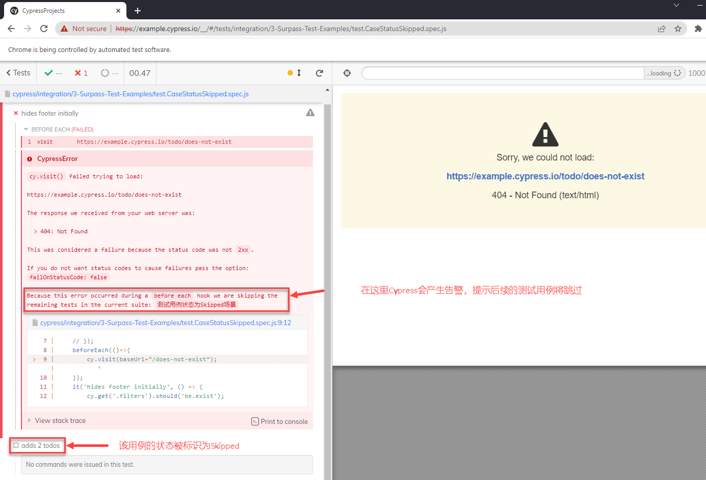The height and width of the screenshot is (480, 706).
Task: Select the 'hides footer initially' failed test
Action: 50,113
